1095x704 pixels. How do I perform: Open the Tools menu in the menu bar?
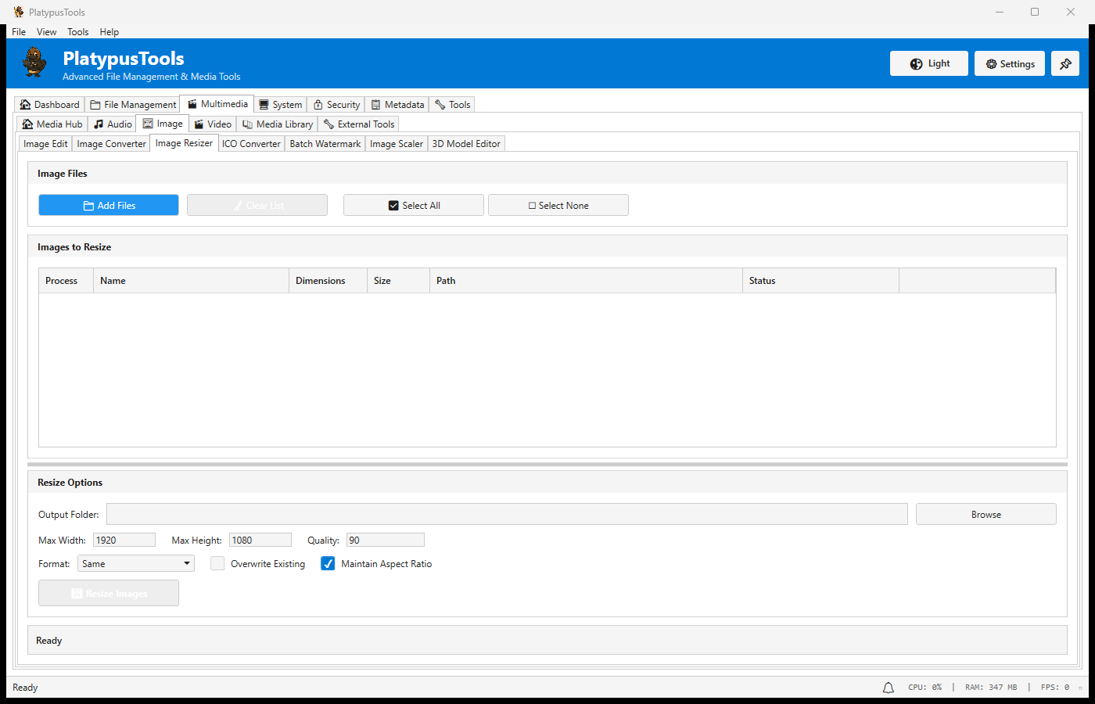77,32
